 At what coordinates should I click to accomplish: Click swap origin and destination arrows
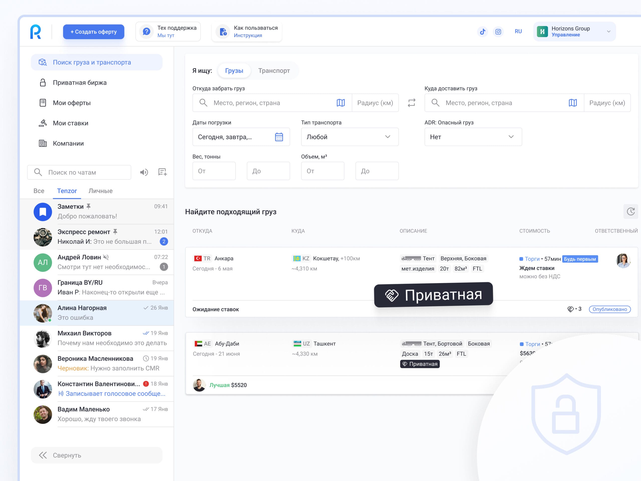pyautogui.click(x=411, y=103)
